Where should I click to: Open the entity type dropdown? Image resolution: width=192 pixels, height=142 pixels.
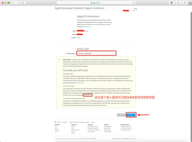pos(96,53)
